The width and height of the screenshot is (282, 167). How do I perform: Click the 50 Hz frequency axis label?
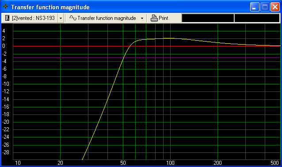click(x=123, y=163)
